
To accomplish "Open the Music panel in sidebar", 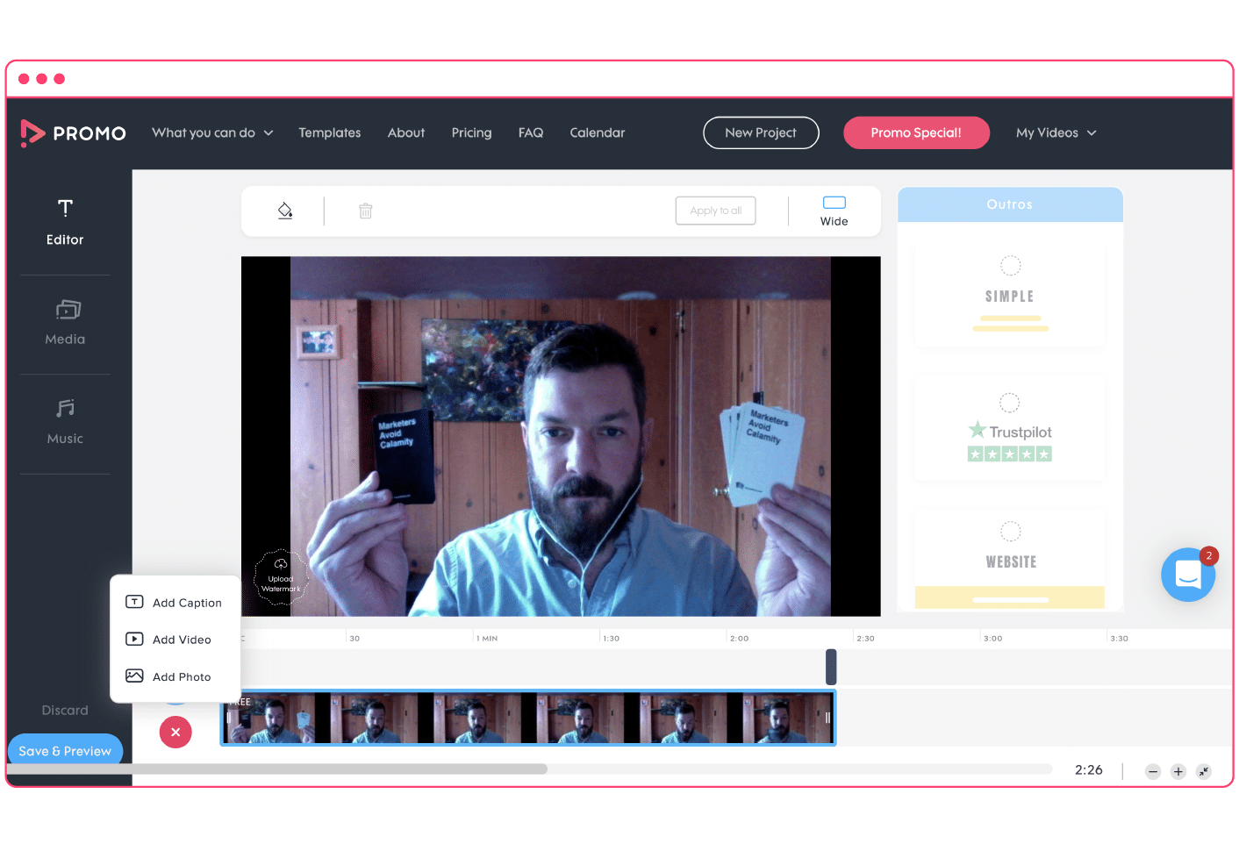I will point(65,421).
